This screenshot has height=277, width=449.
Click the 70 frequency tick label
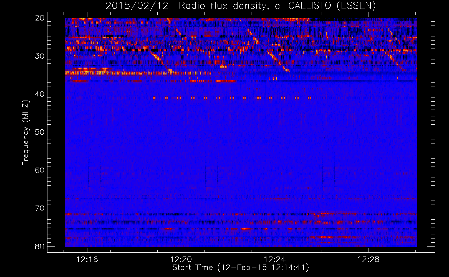[40, 208]
